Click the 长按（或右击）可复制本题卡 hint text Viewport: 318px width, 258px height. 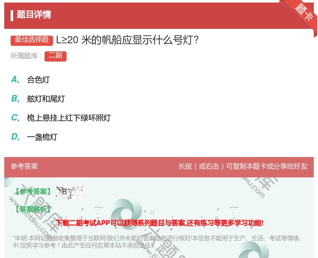(243, 166)
